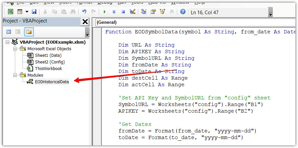Collapse the Microsoft Excel Objects folder
The image size is (298, 148).
tap(15, 49)
